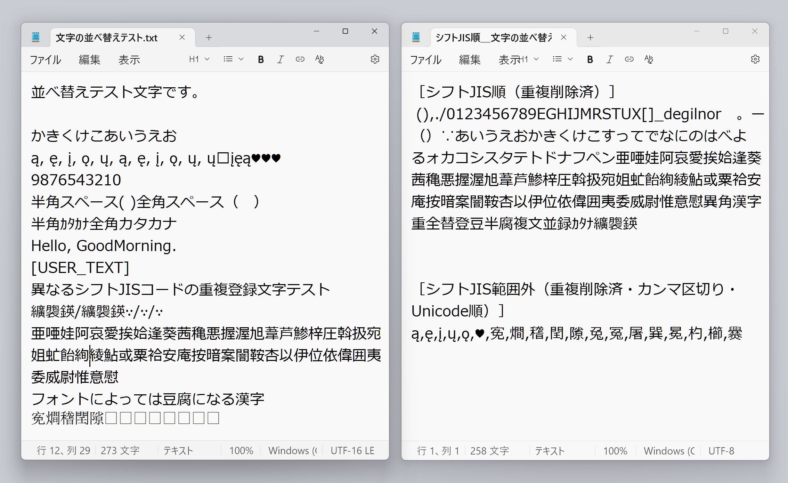Insert link in right シフトJIS順 window

point(629,59)
